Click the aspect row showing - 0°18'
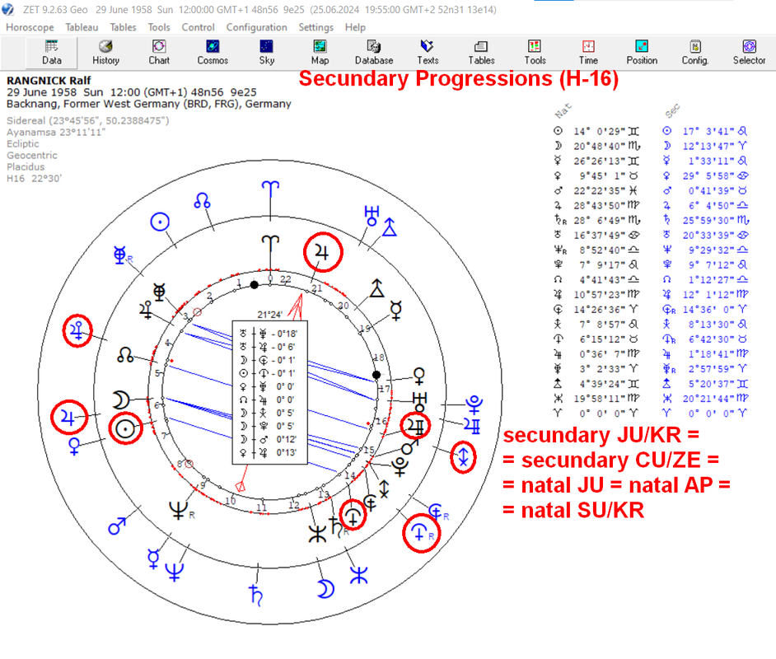Image resolution: width=776 pixels, height=659 pixels. (x=270, y=334)
